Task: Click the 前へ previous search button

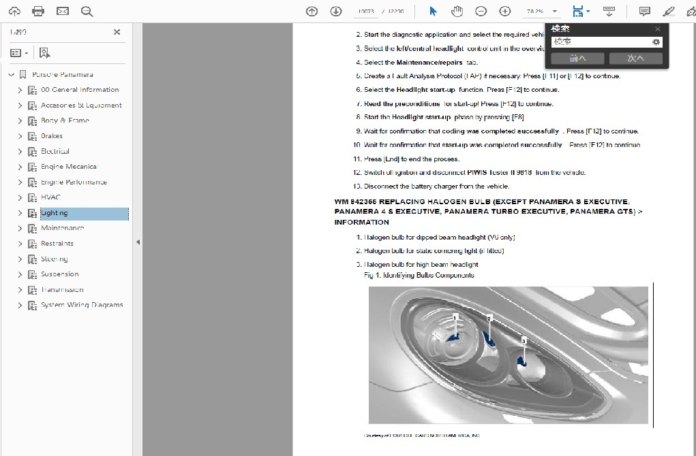Action: [577, 59]
